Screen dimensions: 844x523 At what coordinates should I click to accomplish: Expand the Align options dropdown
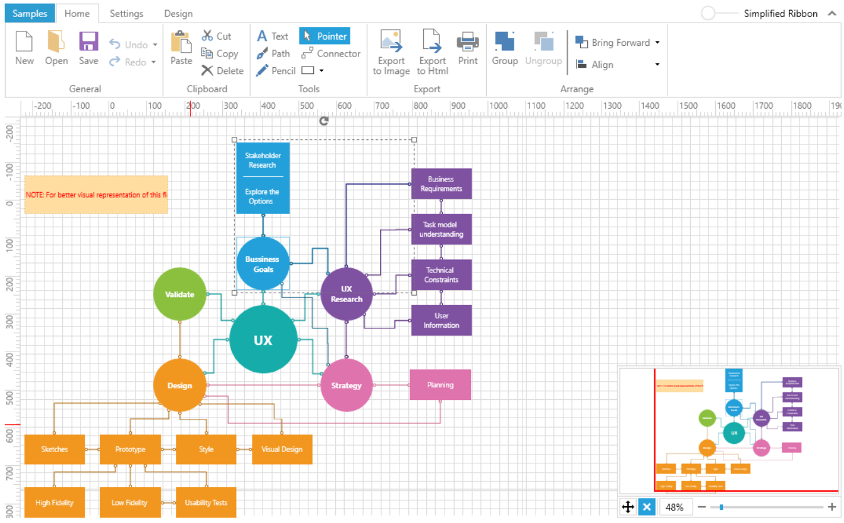[657, 64]
